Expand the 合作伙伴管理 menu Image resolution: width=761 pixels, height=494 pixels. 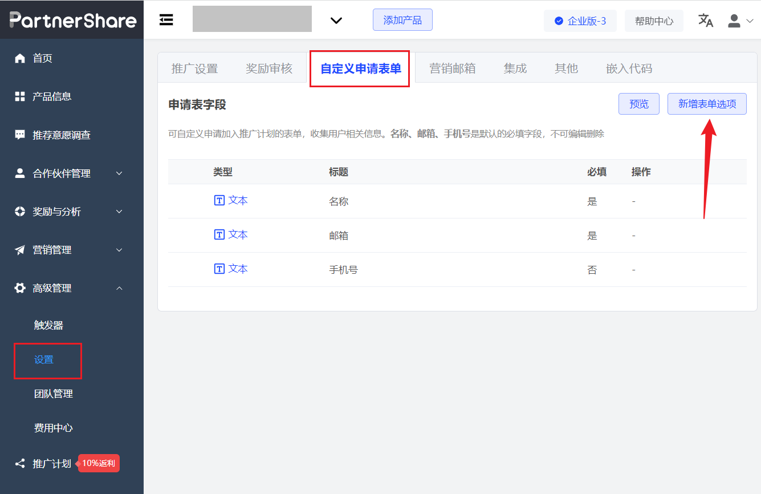click(x=118, y=173)
